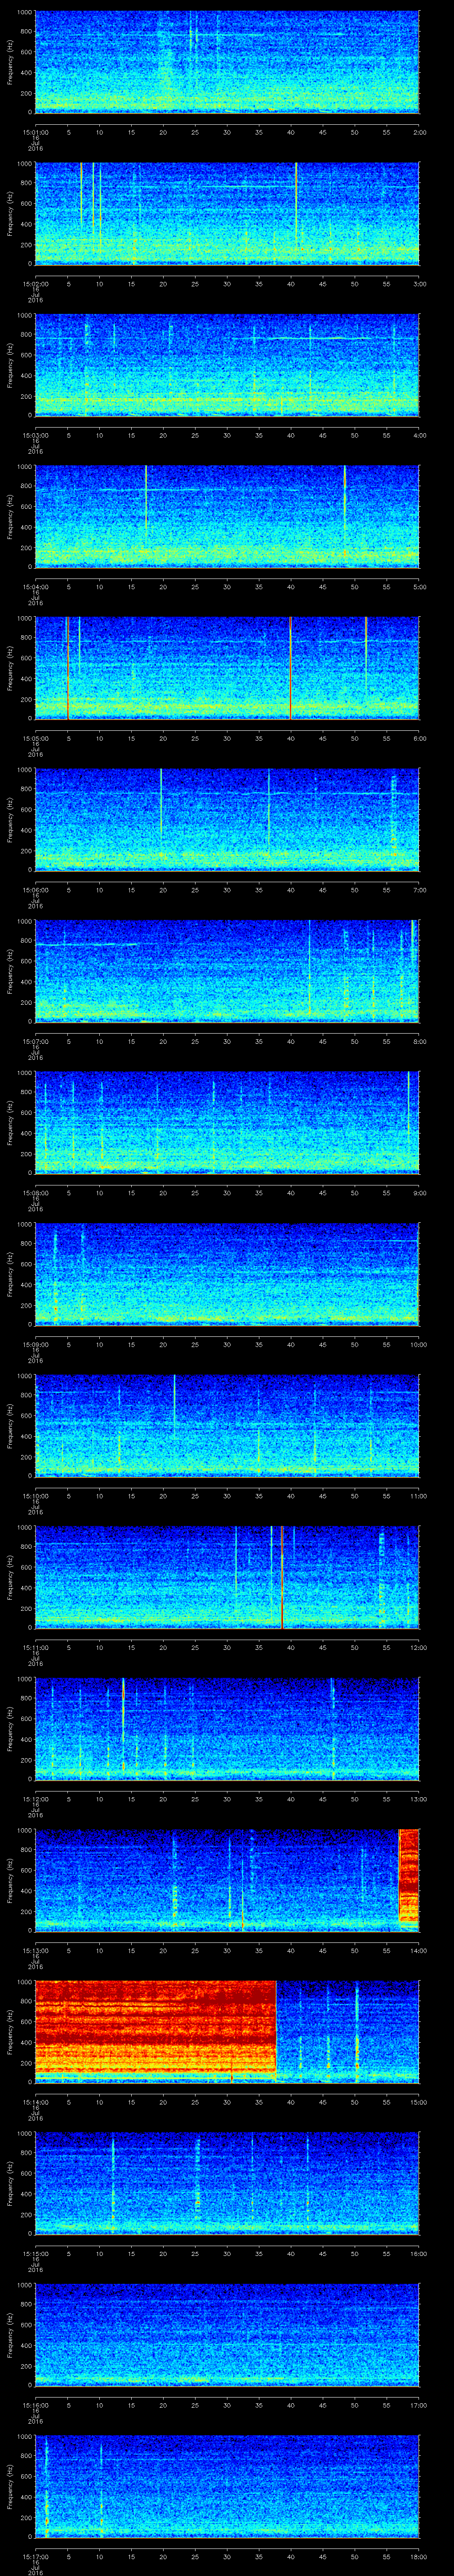This screenshot has height=2576, width=454.
Task: Click the 15:03:00 start time label
Action: pos(35,435)
